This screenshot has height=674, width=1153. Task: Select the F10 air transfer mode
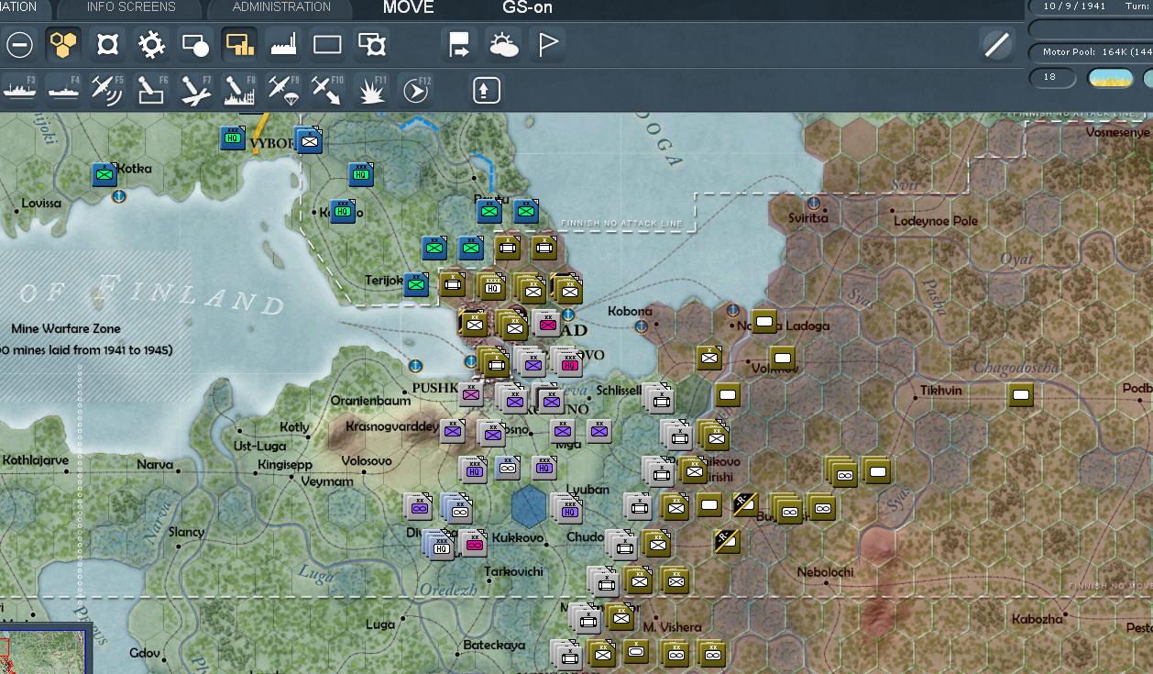click(327, 90)
